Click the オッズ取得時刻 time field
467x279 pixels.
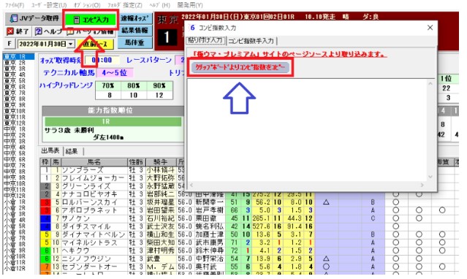pos(102,60)
